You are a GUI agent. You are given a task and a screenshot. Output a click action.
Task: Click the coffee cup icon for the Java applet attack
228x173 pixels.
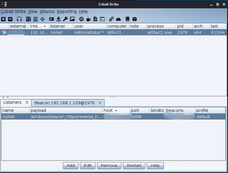coord(88,19)
